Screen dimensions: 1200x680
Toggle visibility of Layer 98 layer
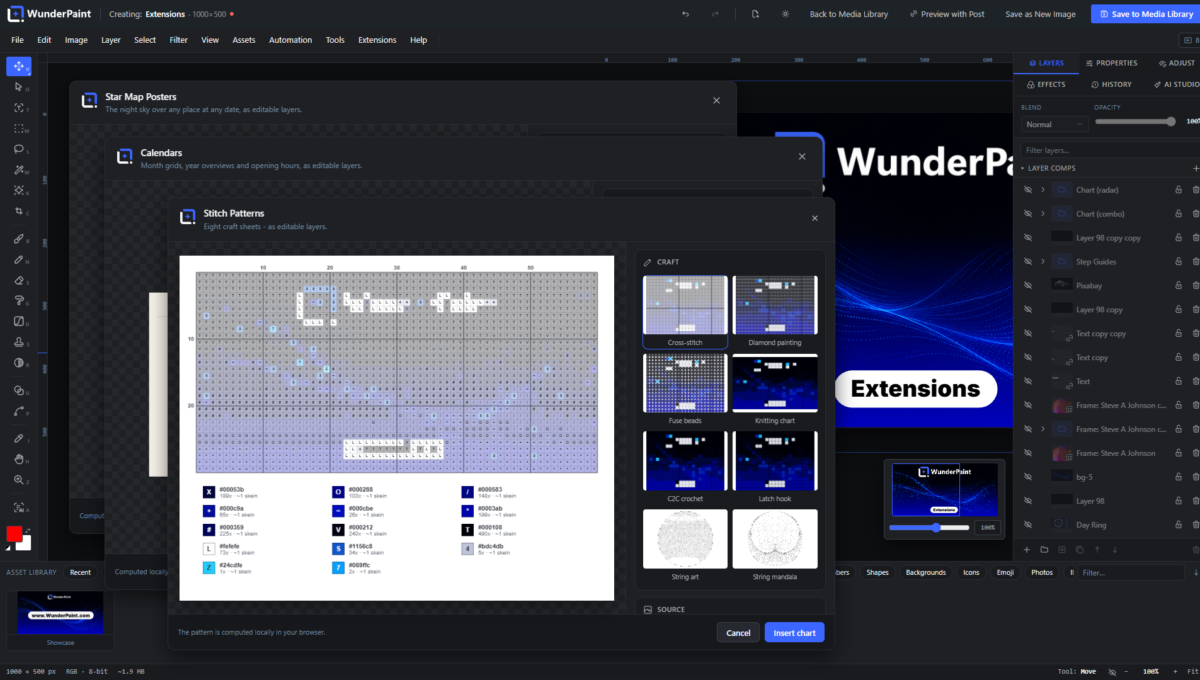1028,501
